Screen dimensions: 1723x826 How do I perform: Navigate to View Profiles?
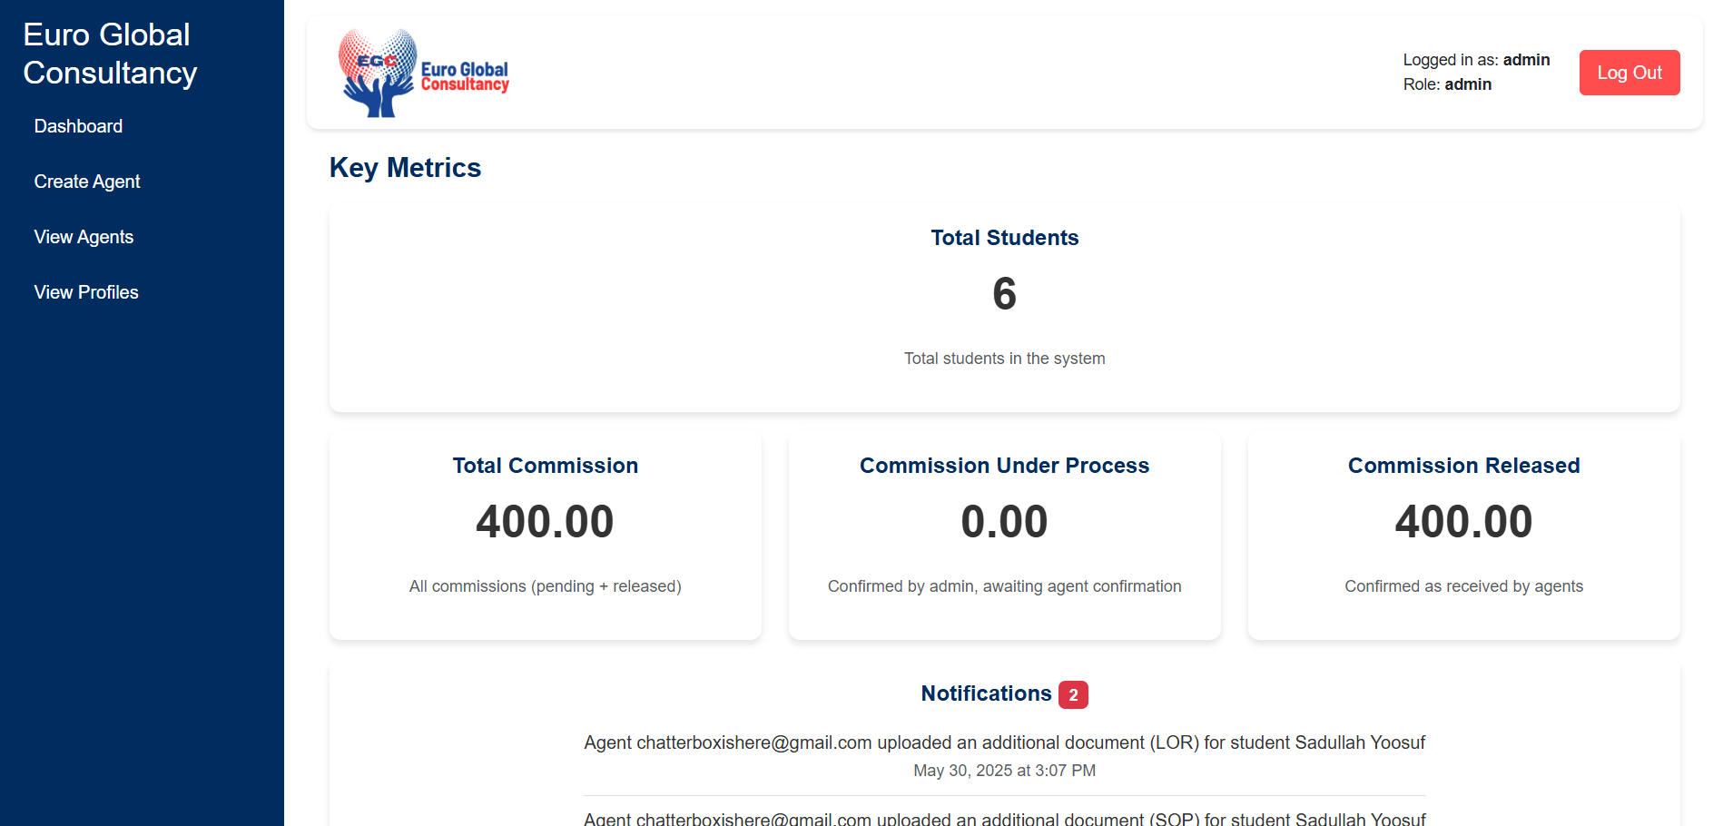pyautogui.click(x=85, y=292)
